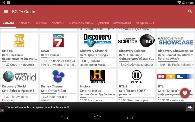Viewport: 195px width, 122px height.
Task: Select the News7 channel logo
Action: tap(58, 41)
